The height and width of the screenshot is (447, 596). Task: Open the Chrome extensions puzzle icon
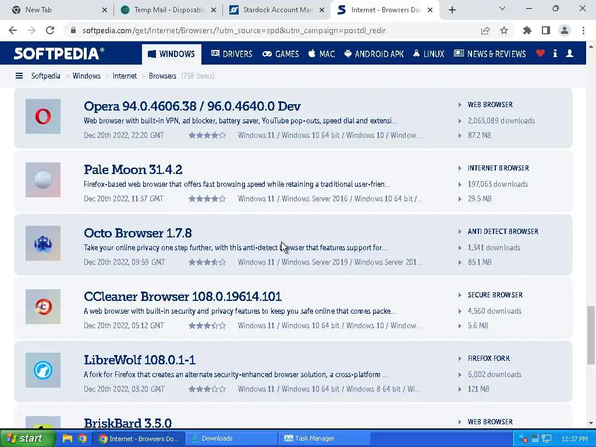tap(527, 31)
